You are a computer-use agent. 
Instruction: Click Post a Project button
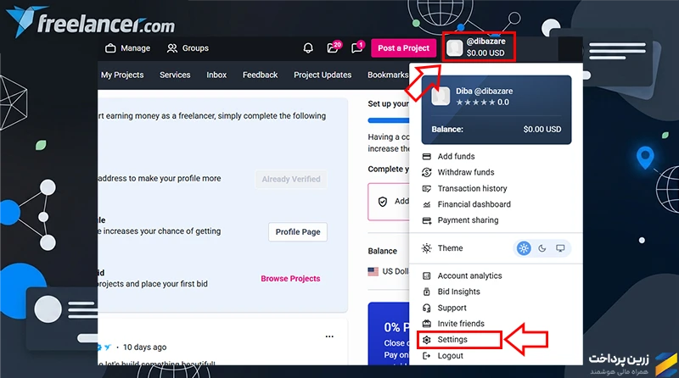(404, 48)
